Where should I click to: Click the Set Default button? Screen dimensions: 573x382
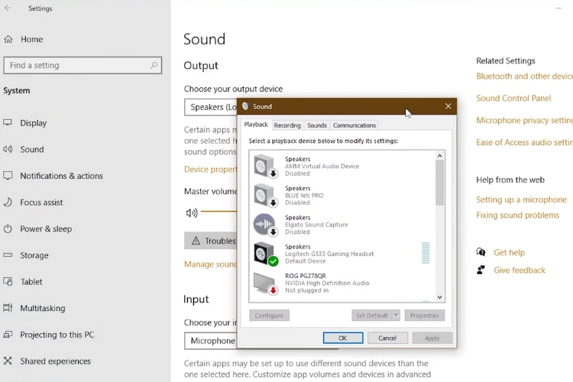click(372, 315)
